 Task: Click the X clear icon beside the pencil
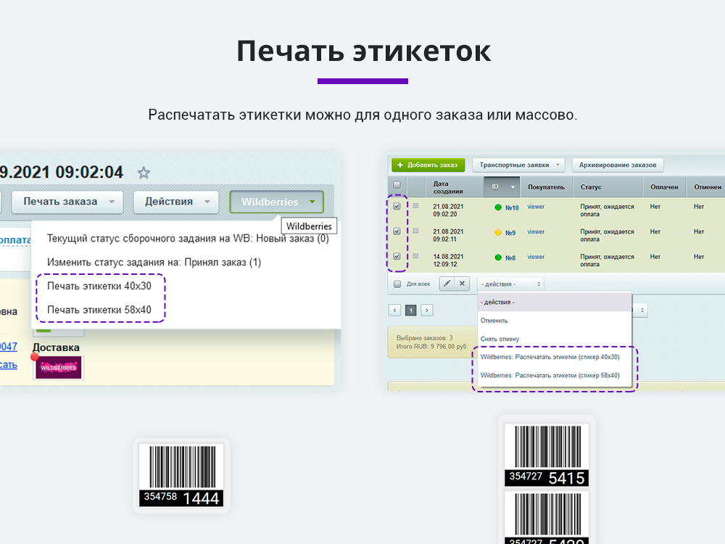pyautogui.click(x=462, y=284)
